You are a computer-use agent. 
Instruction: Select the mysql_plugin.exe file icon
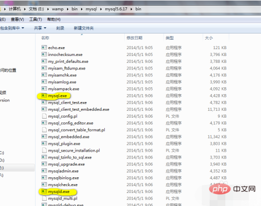point(44,143)
